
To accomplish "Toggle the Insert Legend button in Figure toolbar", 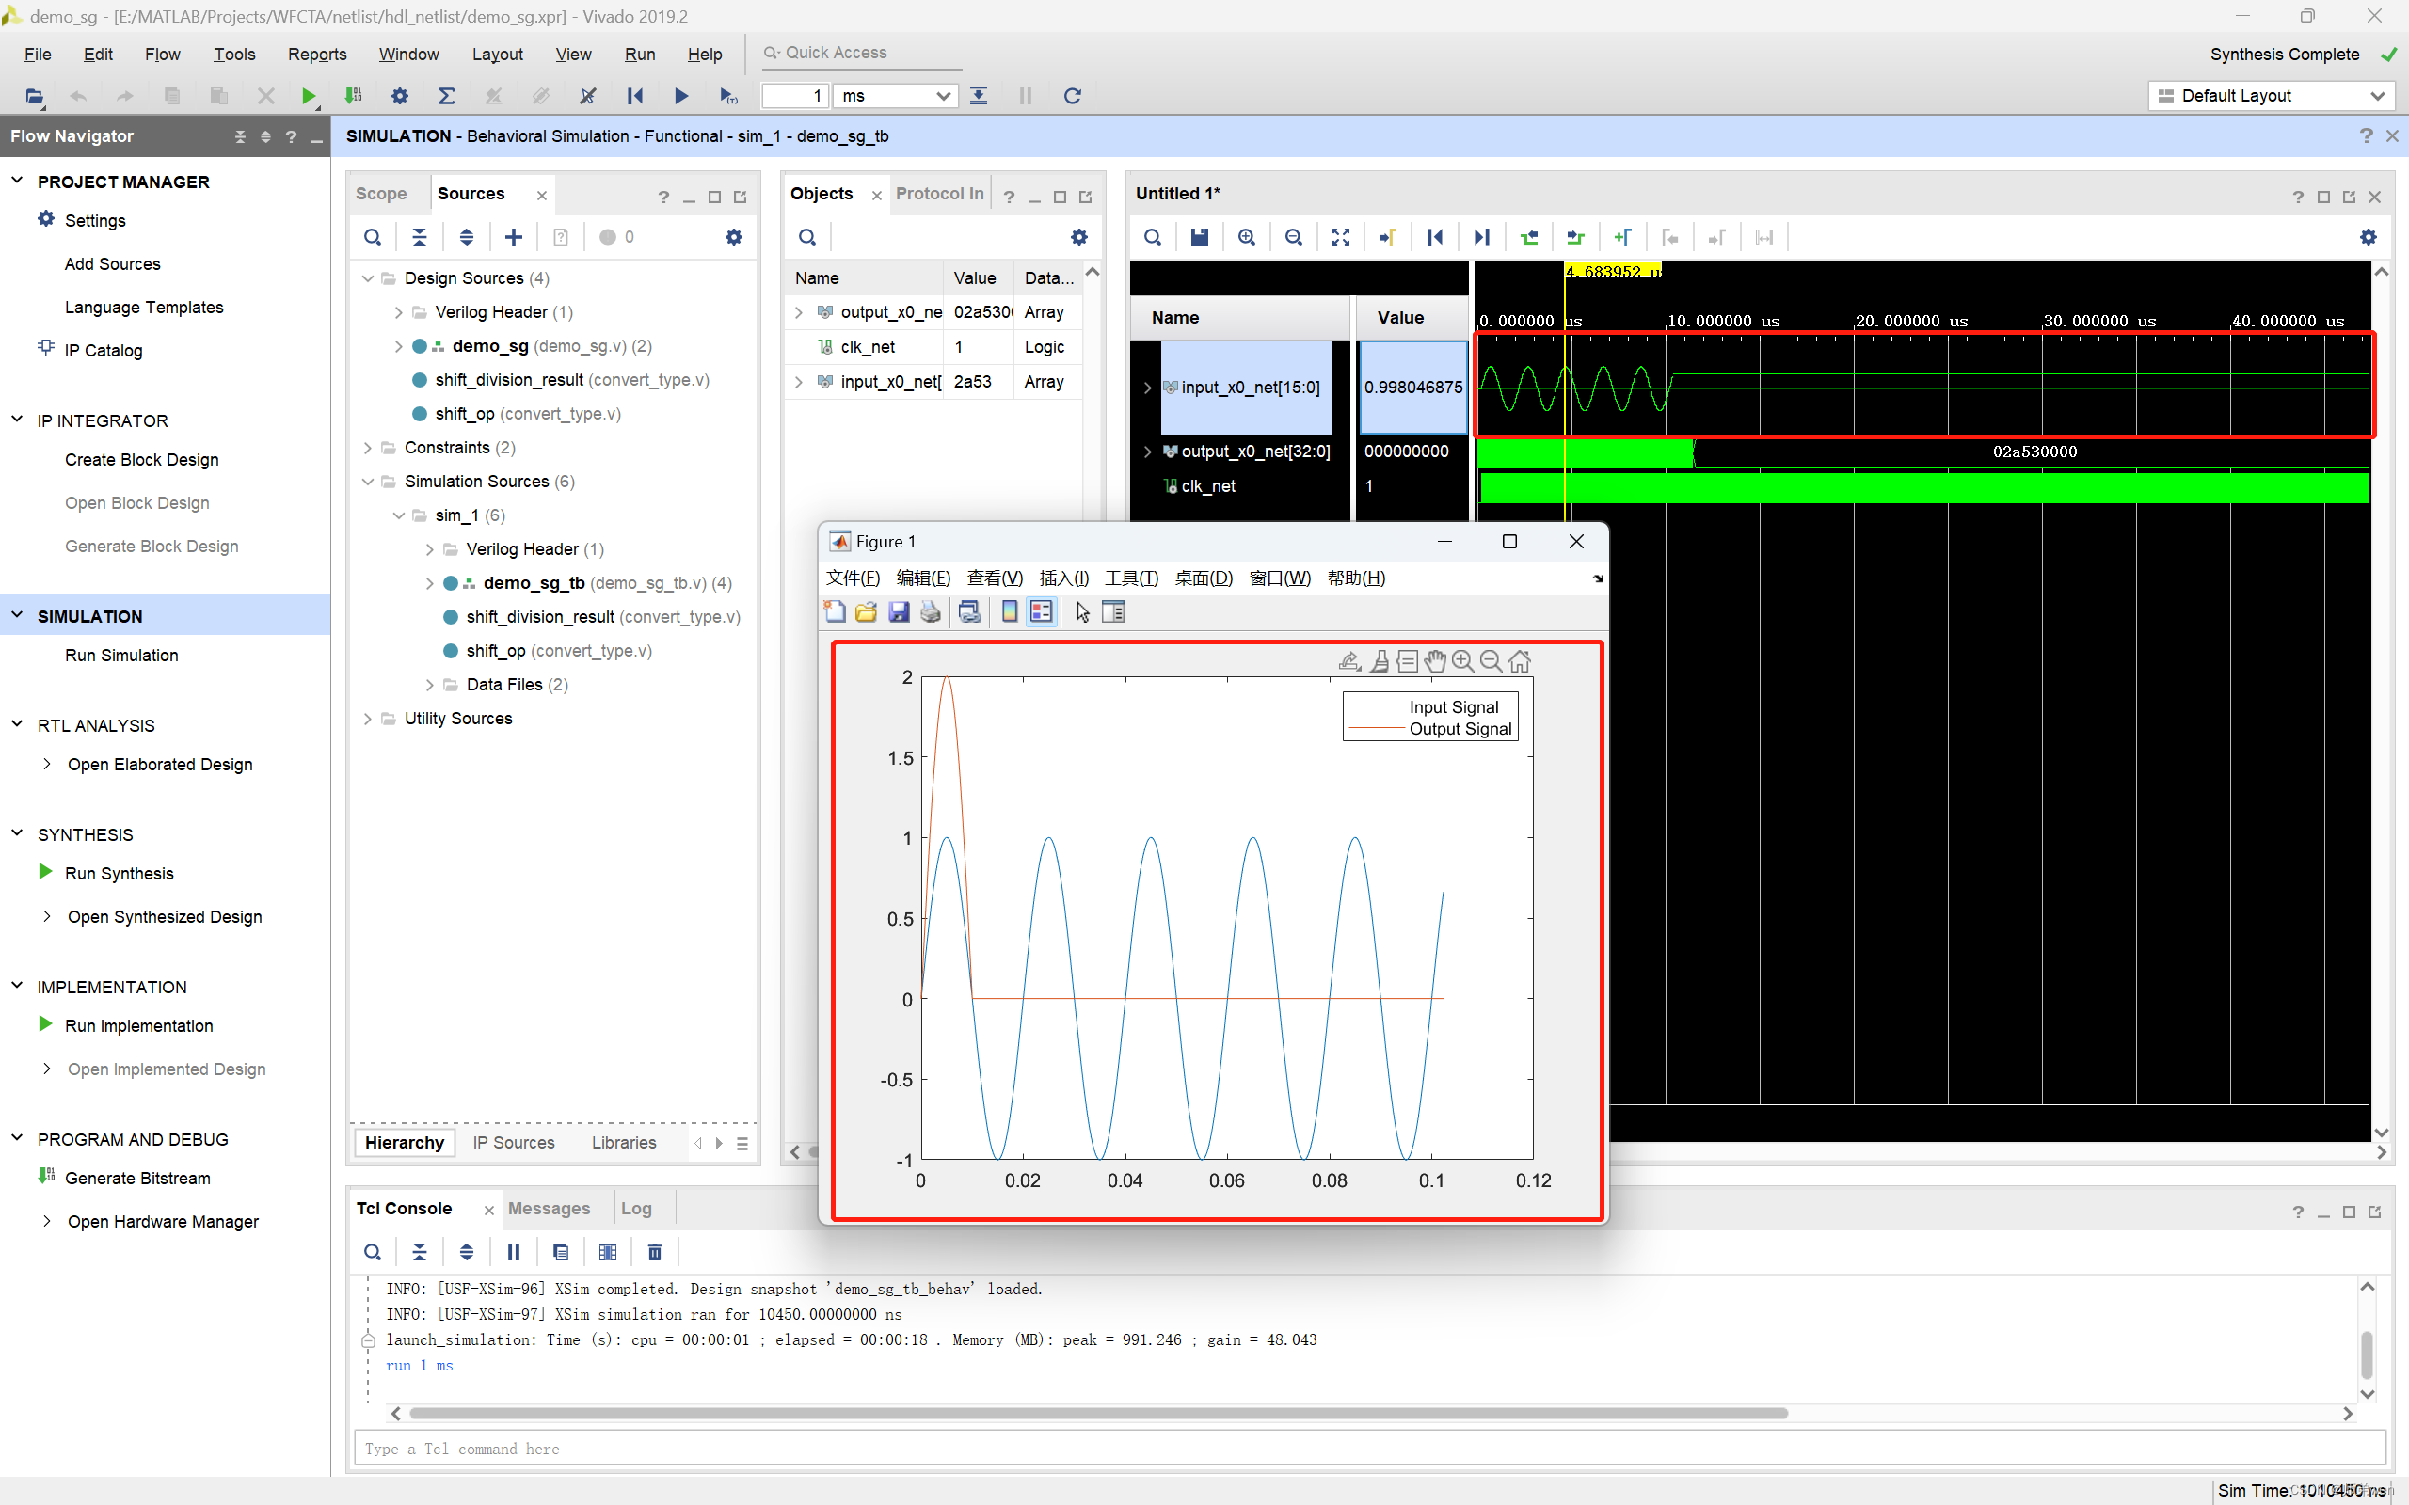I will pyautogui.click(x=1042, y=612).
